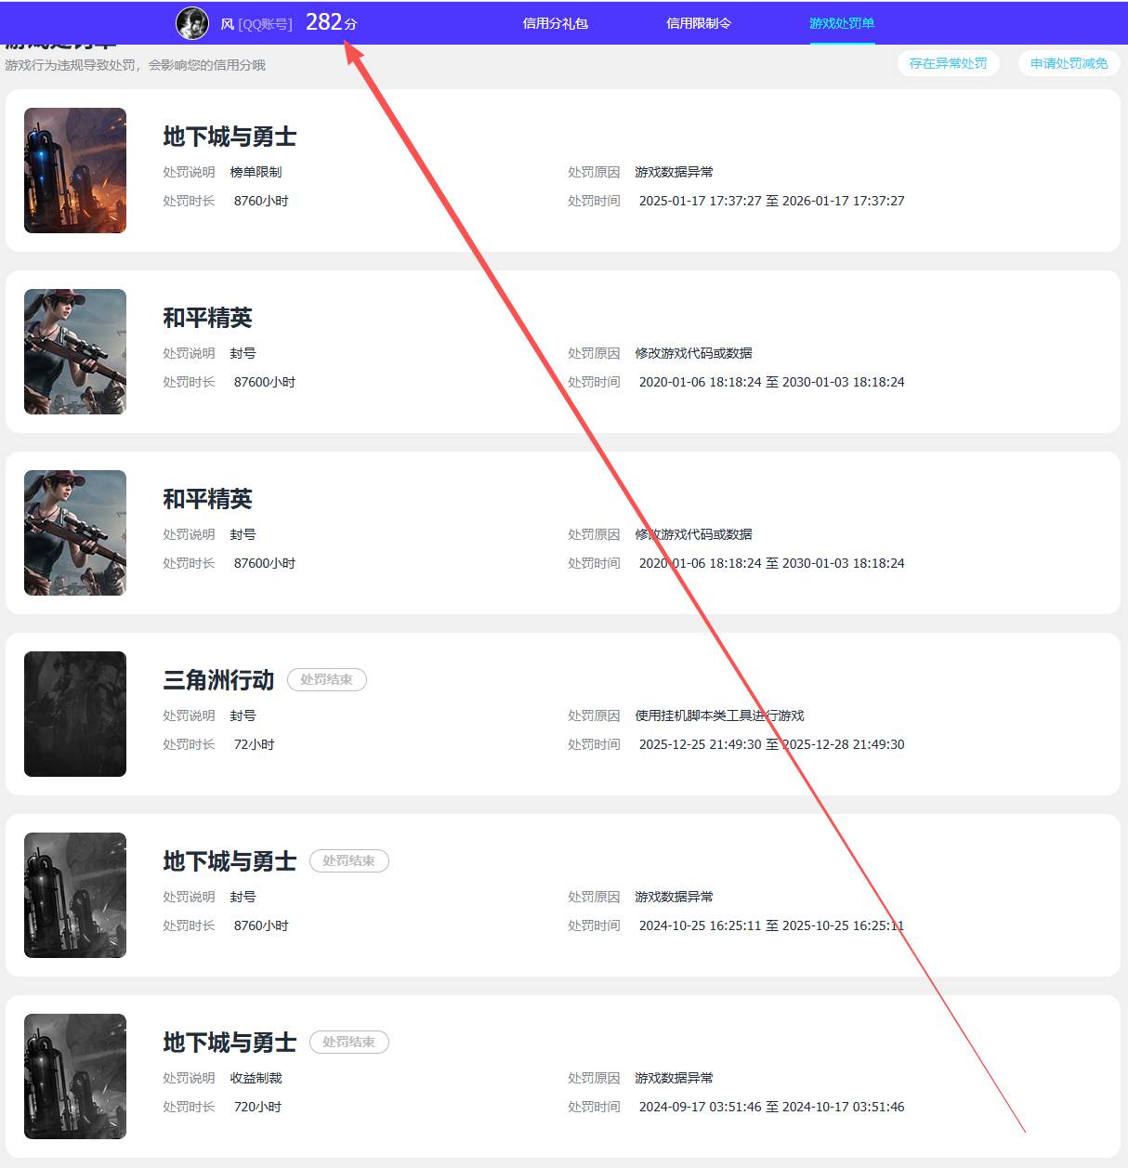This screenshot has height=1168, width=1128.
Task: Click the 282分 credit score
Action: 332,22
